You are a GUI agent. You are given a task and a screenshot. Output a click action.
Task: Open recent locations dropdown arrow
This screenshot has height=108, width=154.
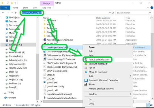[x=12, y=13]
